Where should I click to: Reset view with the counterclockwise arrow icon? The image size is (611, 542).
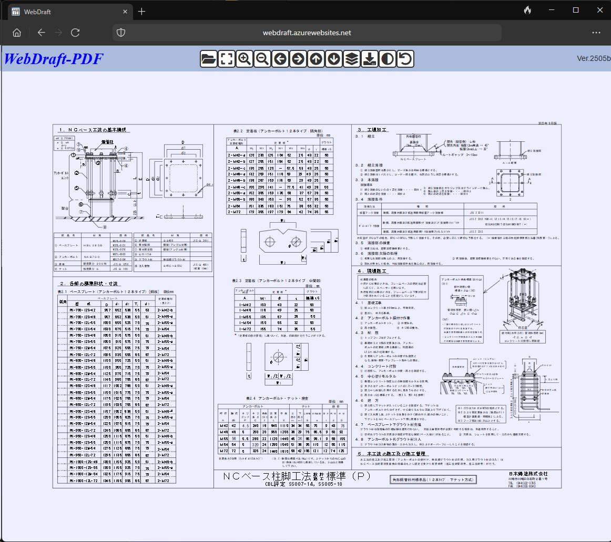click(x=405, y=59)
